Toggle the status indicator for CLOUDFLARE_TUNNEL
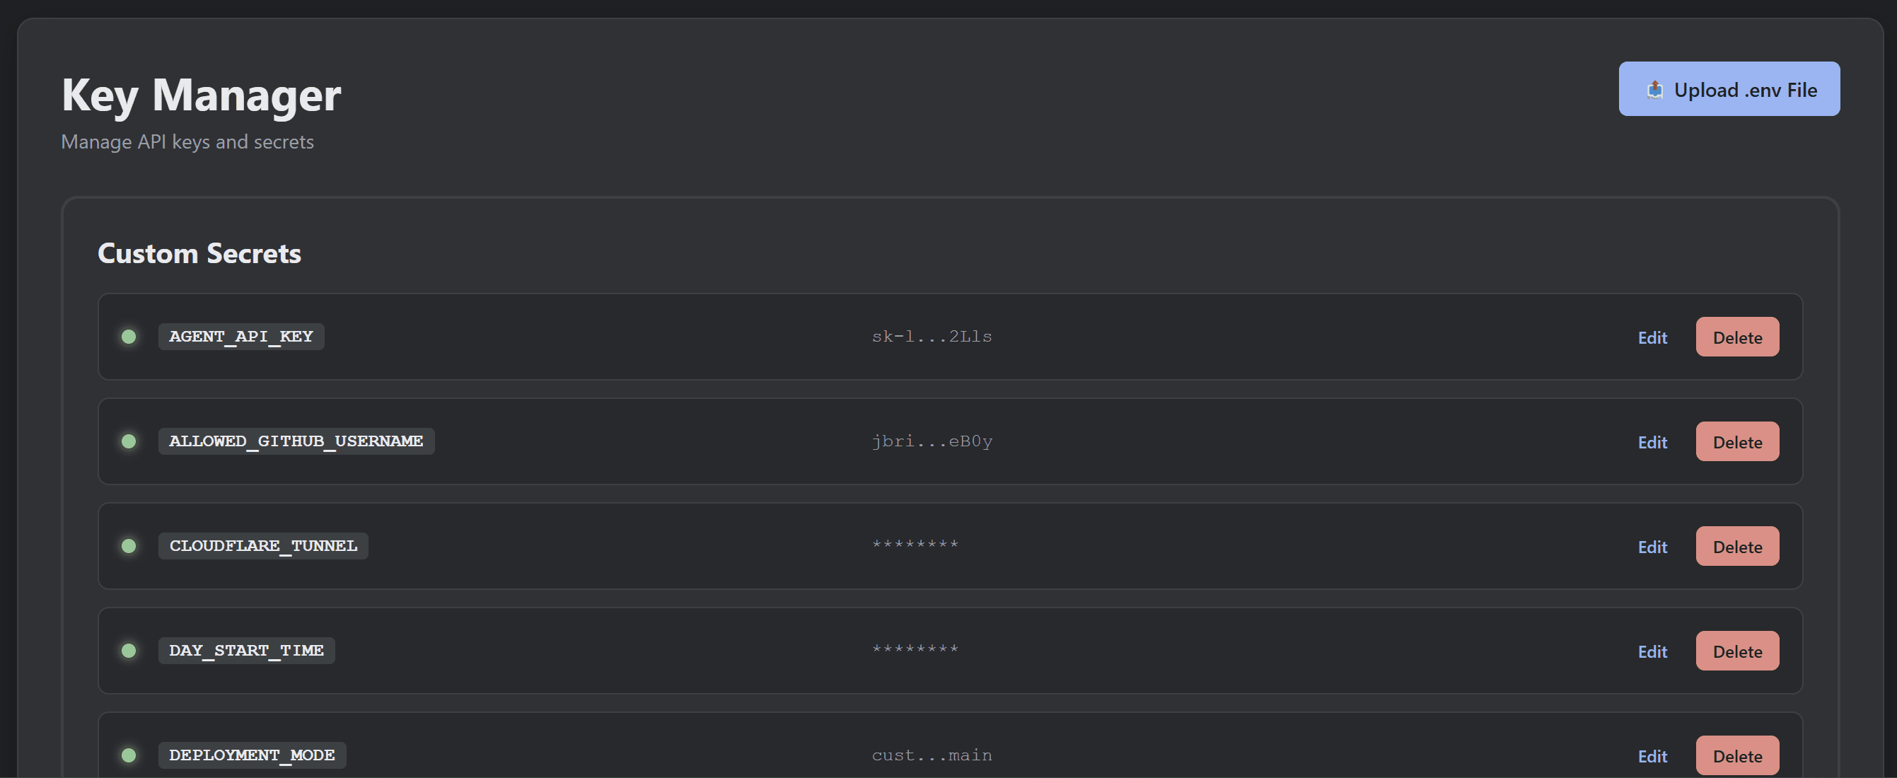 (x=129, y=546)
